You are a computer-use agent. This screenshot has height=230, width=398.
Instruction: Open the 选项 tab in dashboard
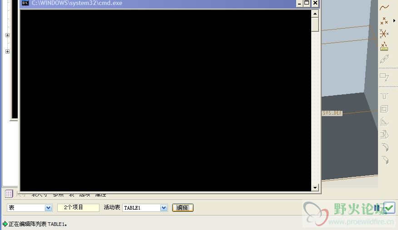coord(85,195)
